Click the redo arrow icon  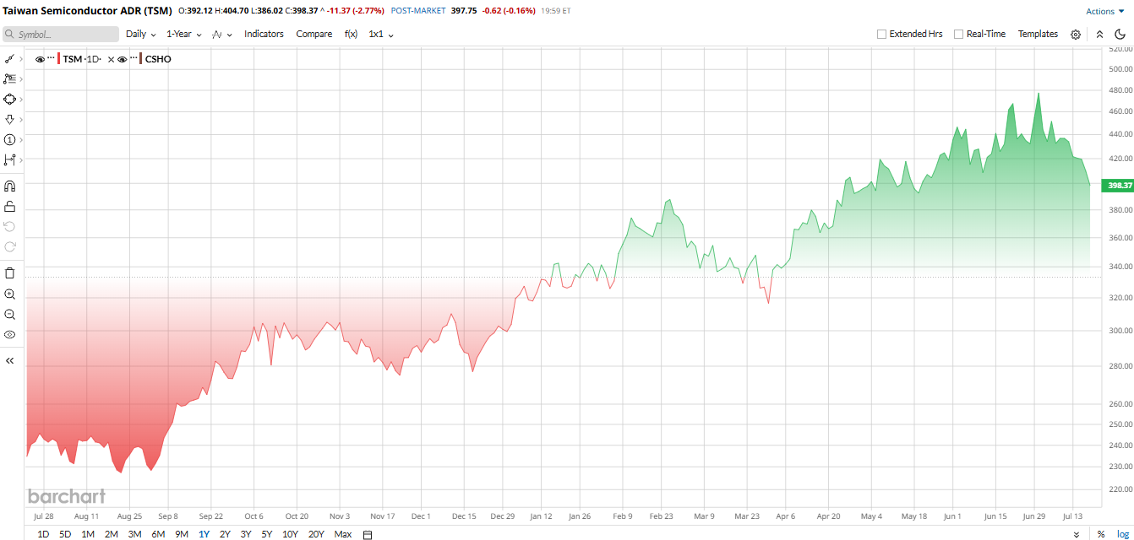10,246
